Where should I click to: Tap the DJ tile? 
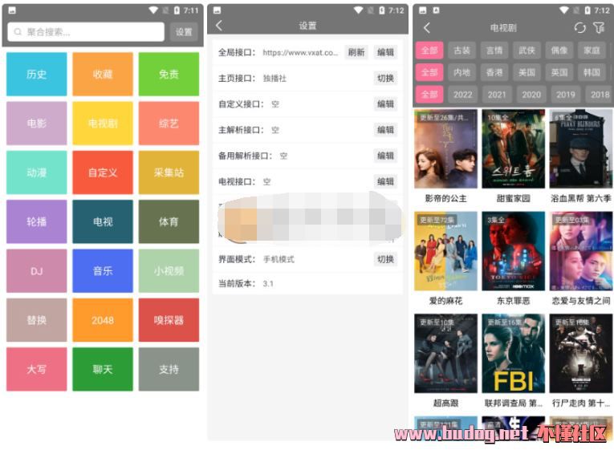coord(36,271)
